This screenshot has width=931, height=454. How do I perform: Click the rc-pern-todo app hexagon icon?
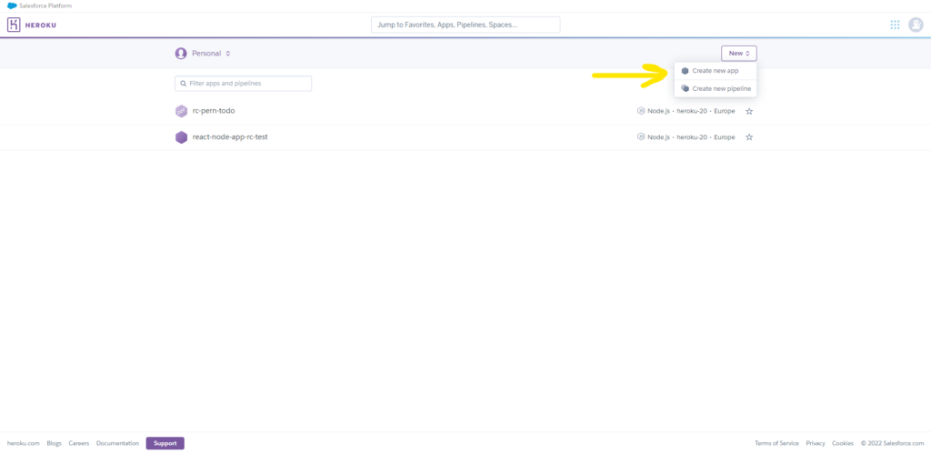click(x=181, y=111)
